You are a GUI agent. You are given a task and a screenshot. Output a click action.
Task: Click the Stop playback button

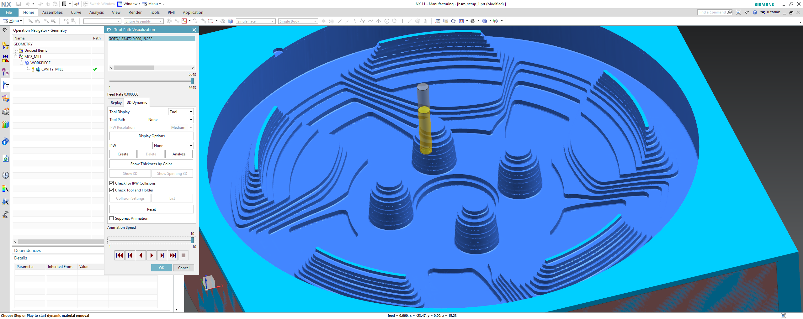pos(183,255)
